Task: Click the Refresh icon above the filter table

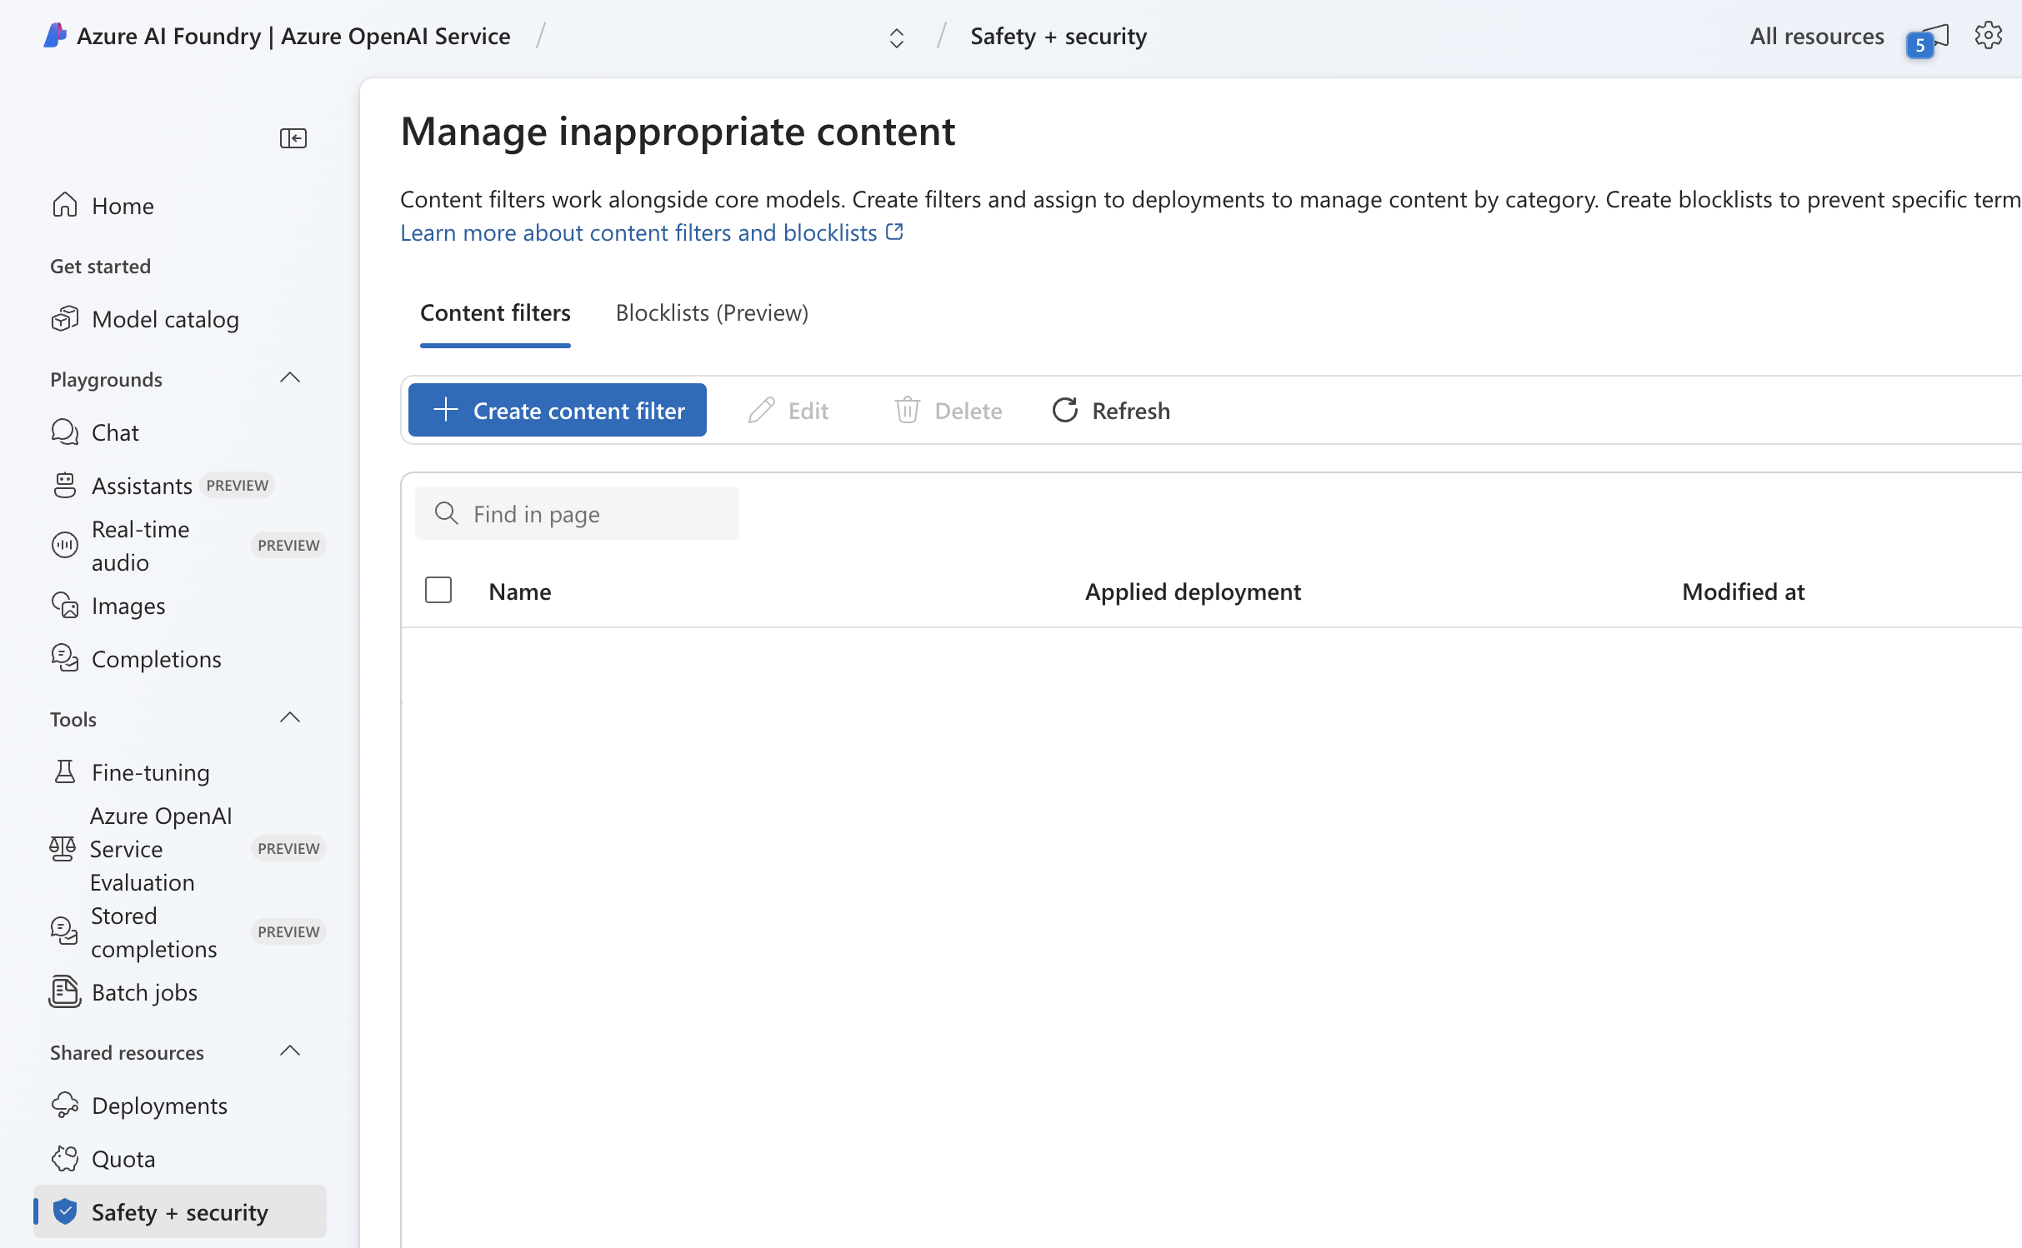Action: 1064,410
